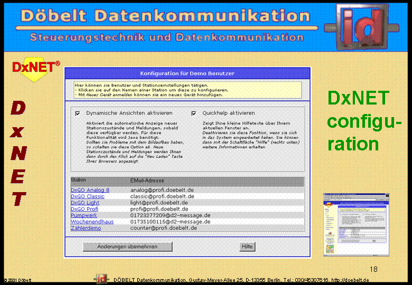The image size is (412, 285).
Task: Click the '2001 Döbelt' copyright text
Action: 18,280
